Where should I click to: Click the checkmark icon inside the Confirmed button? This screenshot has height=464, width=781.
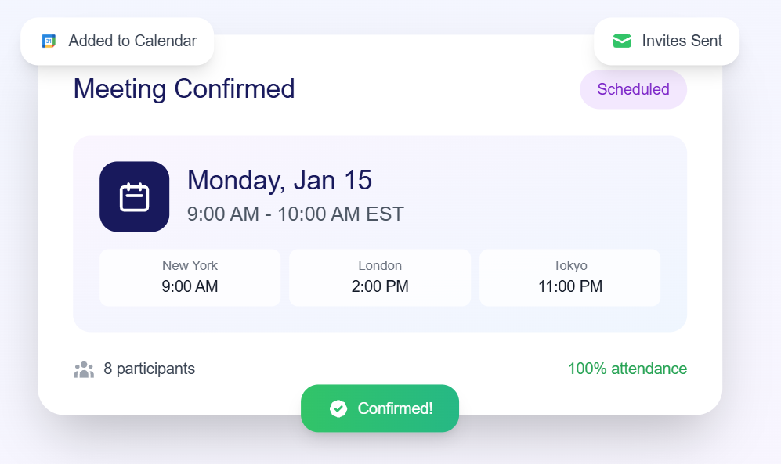338,408
